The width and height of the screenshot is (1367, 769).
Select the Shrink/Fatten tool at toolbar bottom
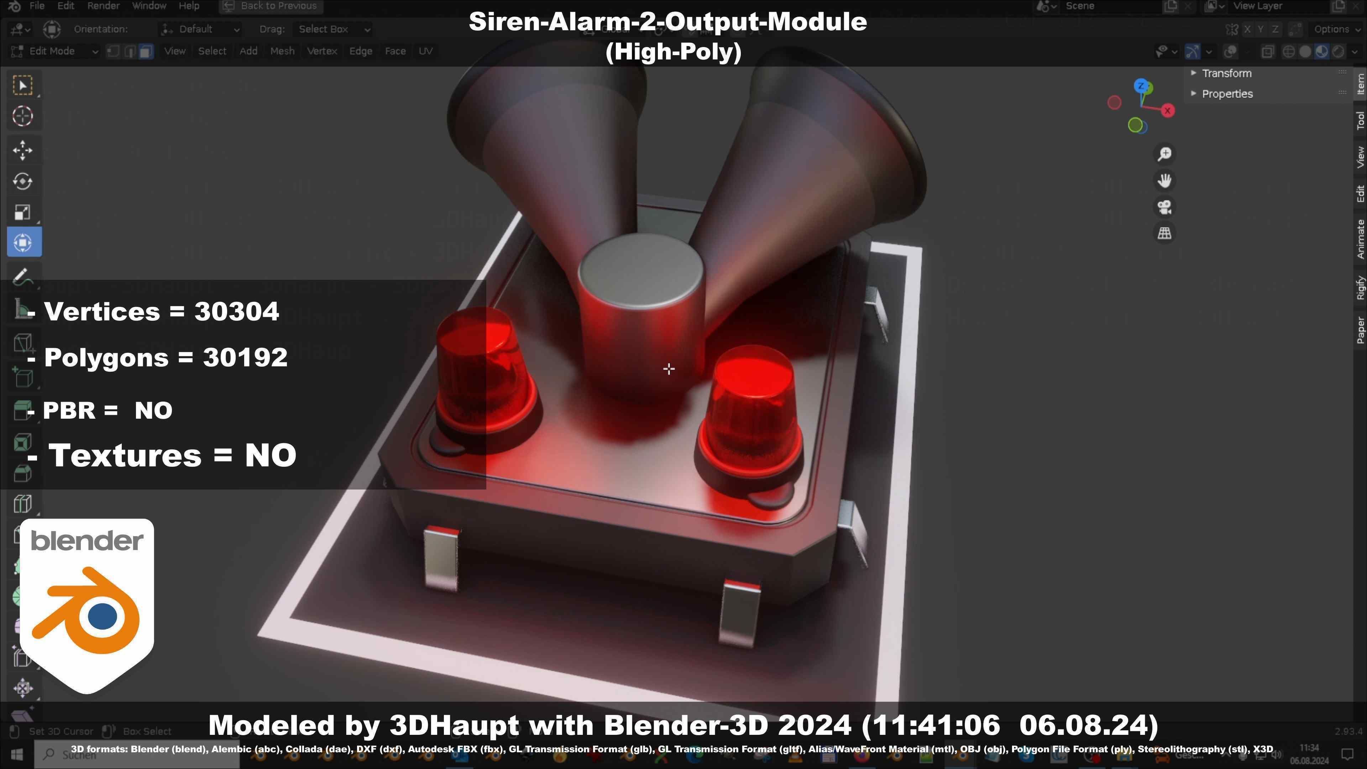22,688
